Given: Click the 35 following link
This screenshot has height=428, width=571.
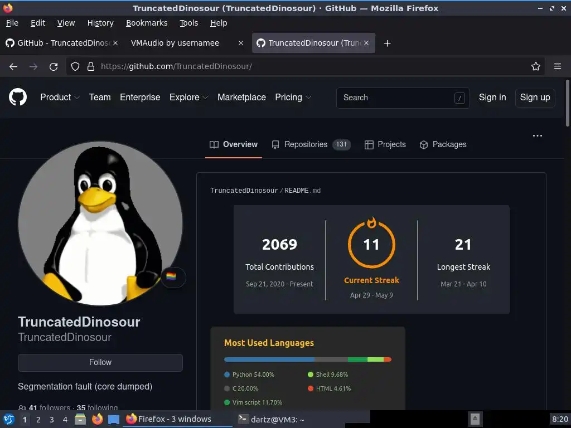Looking at the screenshot, I should 97,407.
